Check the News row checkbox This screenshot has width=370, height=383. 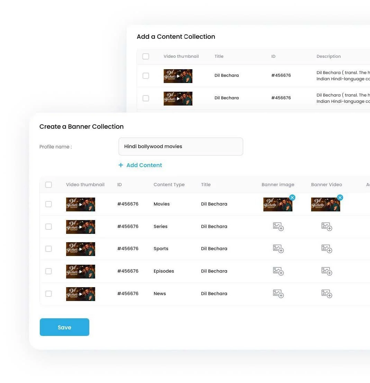coord(48,294)
